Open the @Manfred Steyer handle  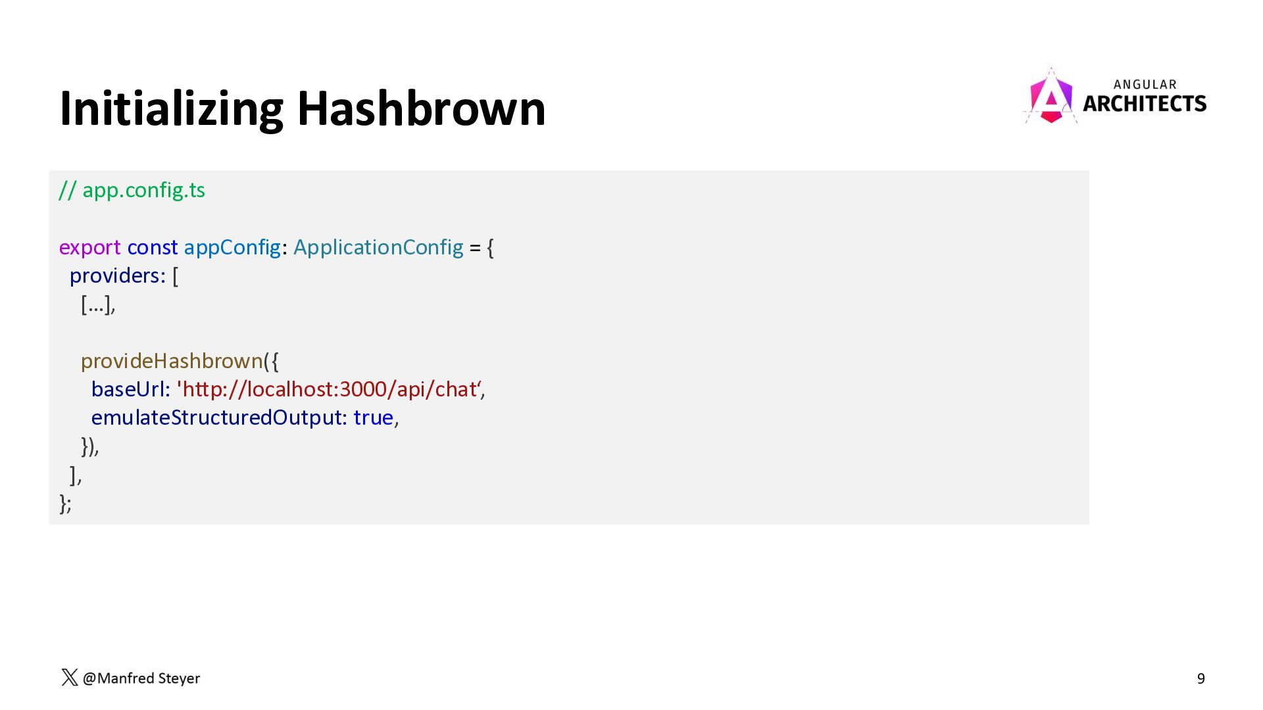141,678
